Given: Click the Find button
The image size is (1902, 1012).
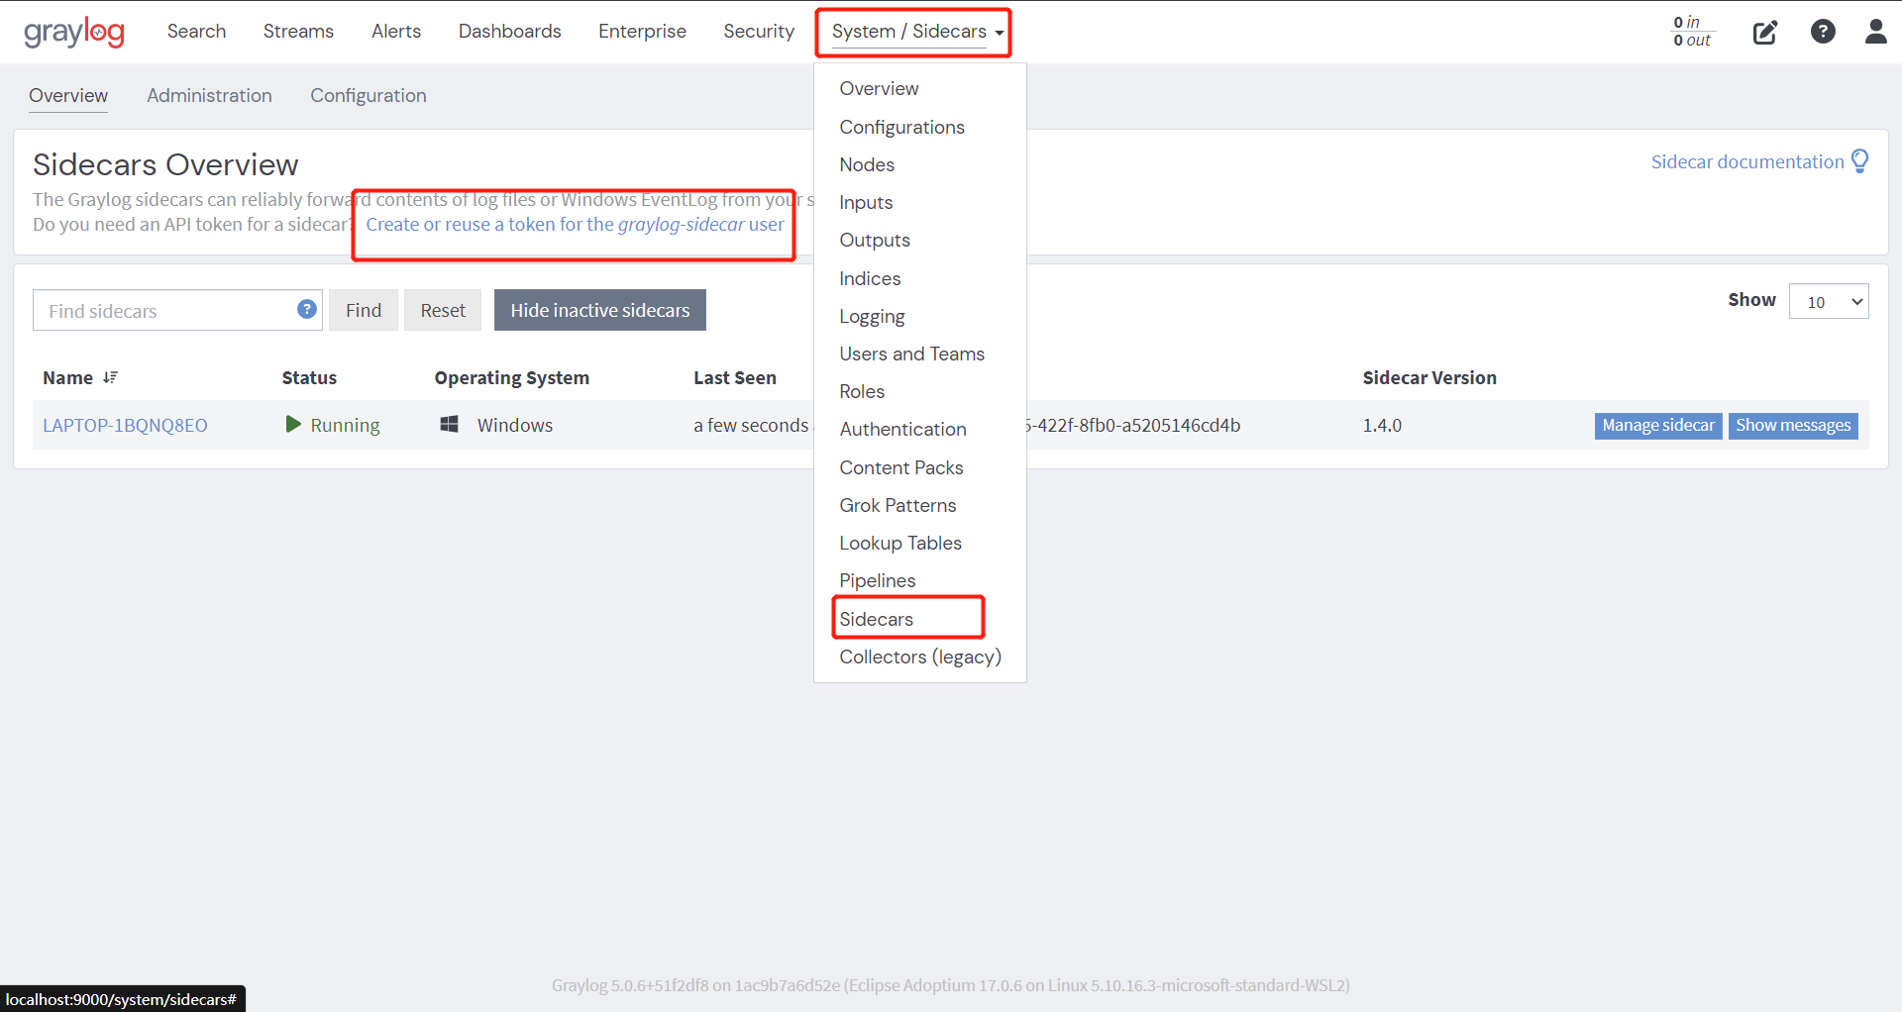Looking at the screenshot, I should coord(364,310).
